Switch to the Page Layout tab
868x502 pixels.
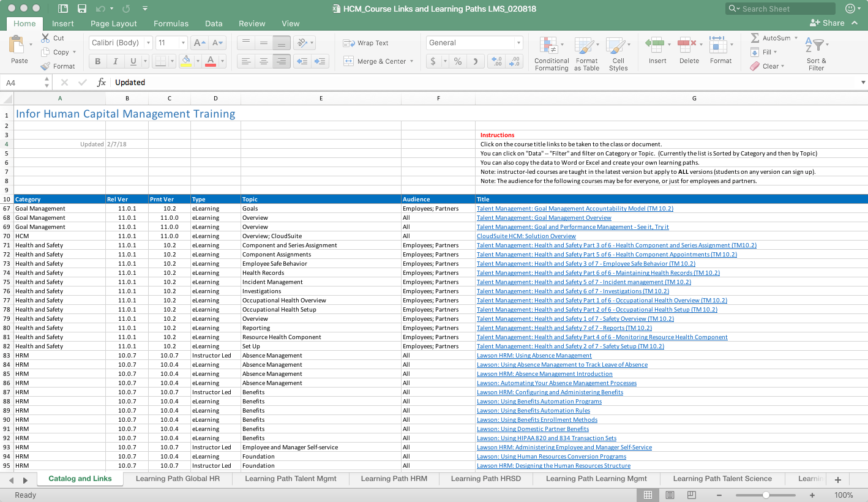coord(114,23)
